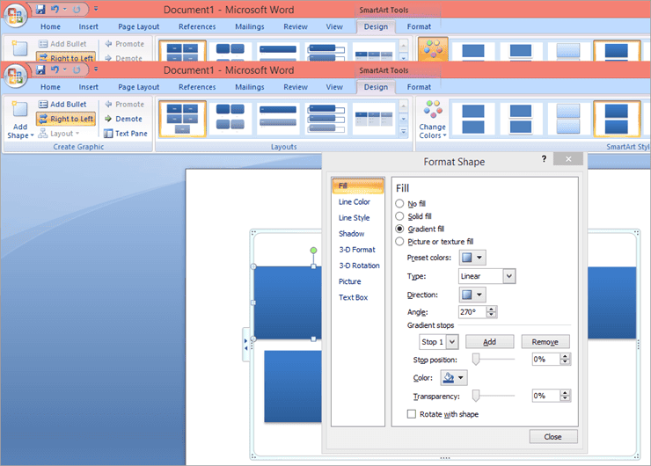This screenshot has height=466, width=651.
Task: Add a gradient stop with Add button
Action: tap(489, 342)
